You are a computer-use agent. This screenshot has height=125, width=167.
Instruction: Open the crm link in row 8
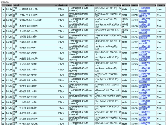click(144, 70)
